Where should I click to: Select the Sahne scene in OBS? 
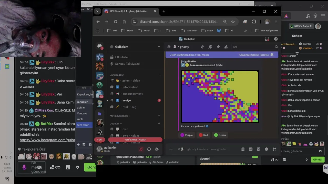point(84,108)
